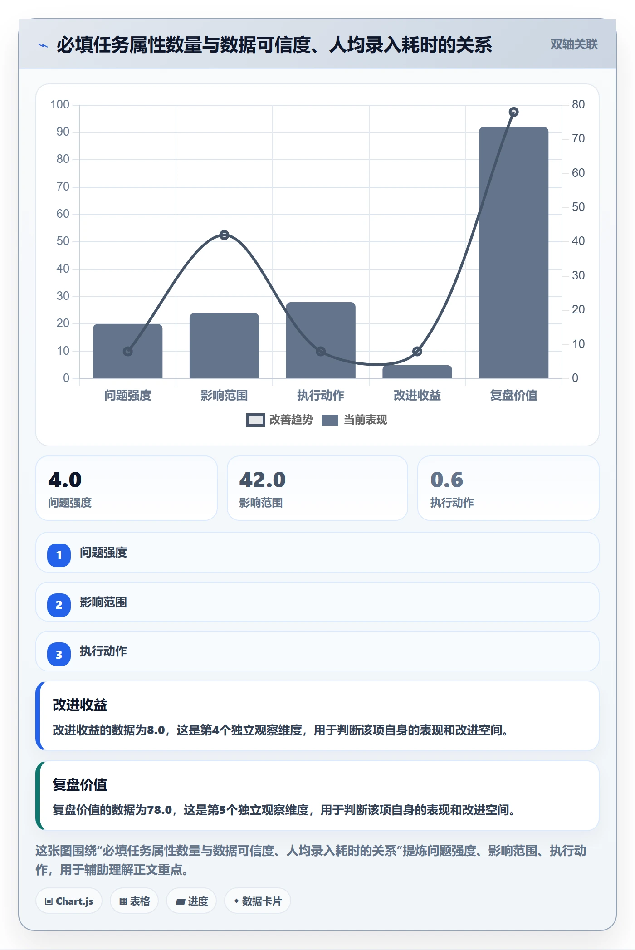This screenshot has height=950, width=635.
Task: Click the summary paragraph starting 这张图围绕
Action: (311, 860)
